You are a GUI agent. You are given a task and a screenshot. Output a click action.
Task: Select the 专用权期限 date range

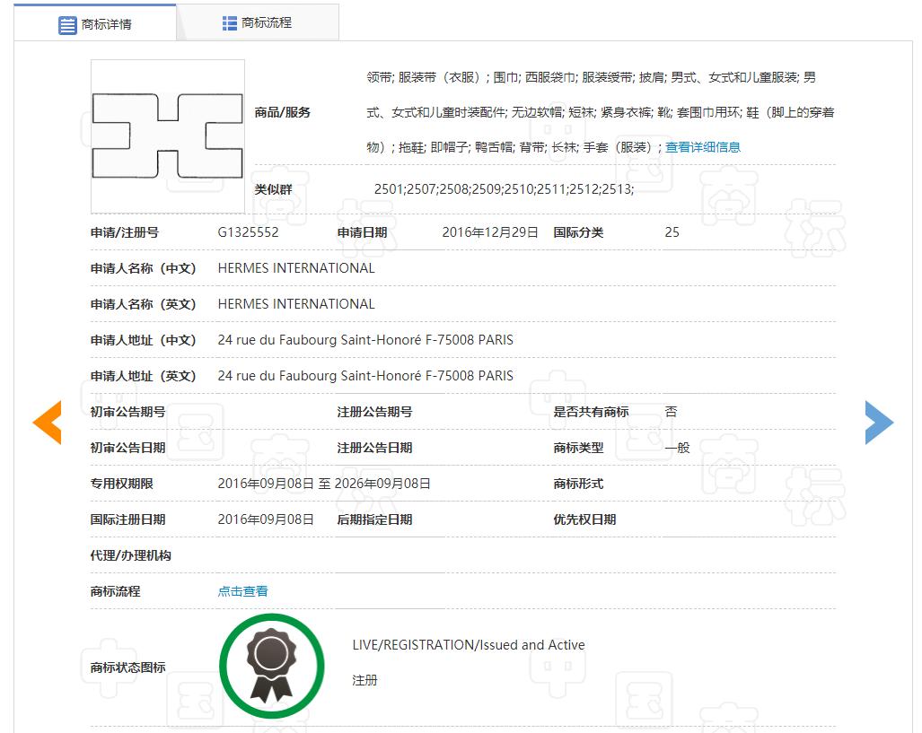323,483
